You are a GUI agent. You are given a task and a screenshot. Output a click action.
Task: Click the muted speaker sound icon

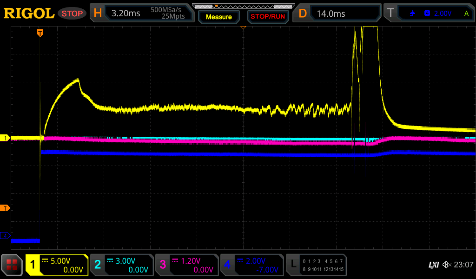[x=447, y=265]
